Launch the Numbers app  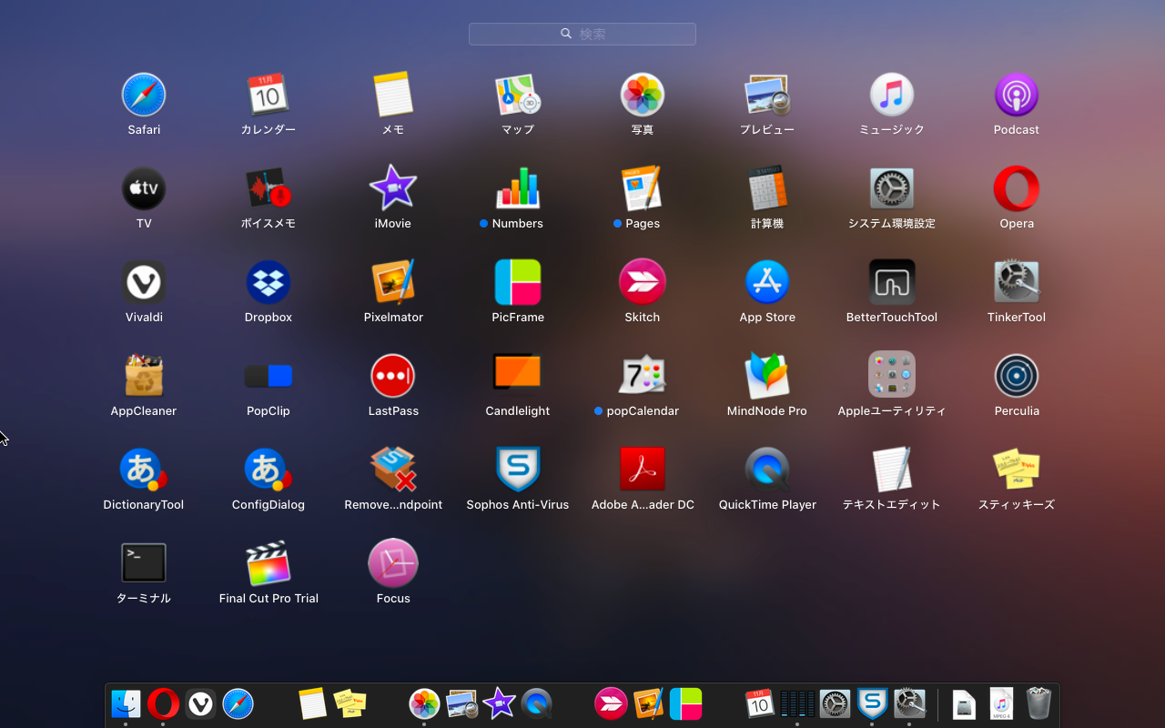point(518,188)
